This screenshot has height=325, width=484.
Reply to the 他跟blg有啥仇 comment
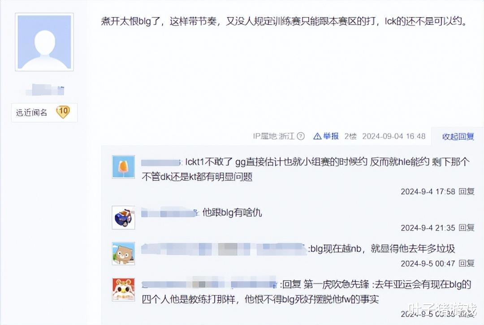tap(467, 227)
